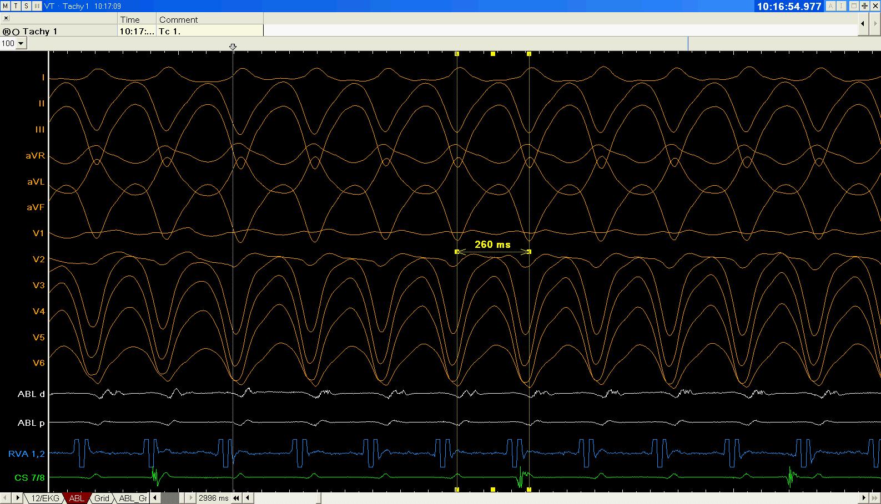Toggle the ABL d channel label
The width and height of the screenshot is (881, 504).
pyautogui.click(x=31, y=394)
